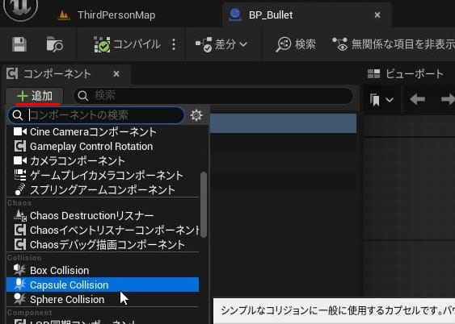Save the blueprint with the floppy disk icon
The height and width of the screenshot is (324, 455).
coord(19,44)
